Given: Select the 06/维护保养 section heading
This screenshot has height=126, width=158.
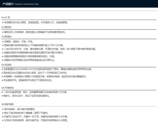Looking at the screenshot, I should 7,104.
